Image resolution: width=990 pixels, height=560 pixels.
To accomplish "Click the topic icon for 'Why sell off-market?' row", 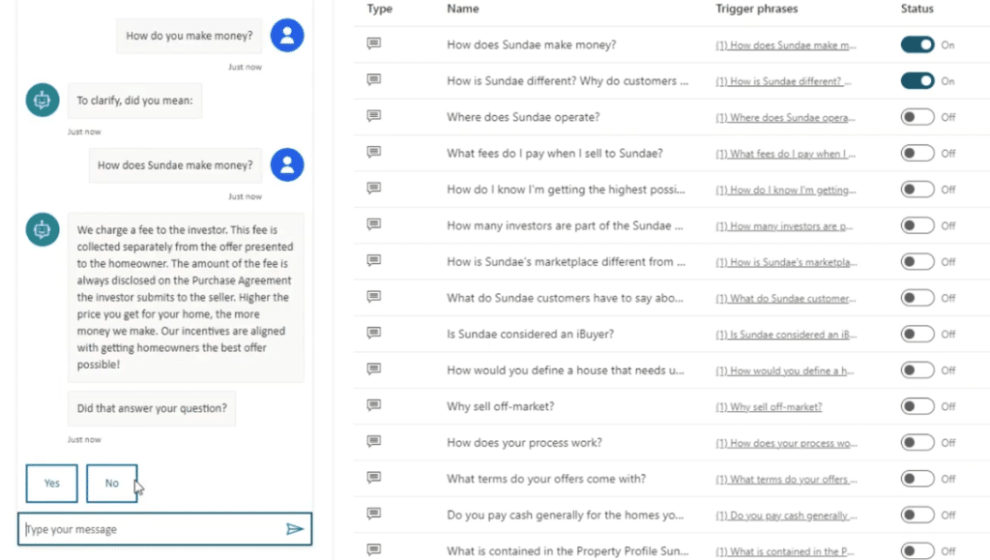I will pos(374,404).
